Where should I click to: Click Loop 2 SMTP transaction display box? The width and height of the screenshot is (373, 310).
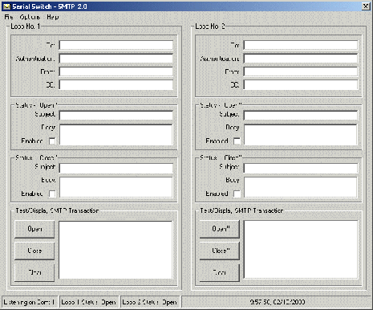pos(301,250)
